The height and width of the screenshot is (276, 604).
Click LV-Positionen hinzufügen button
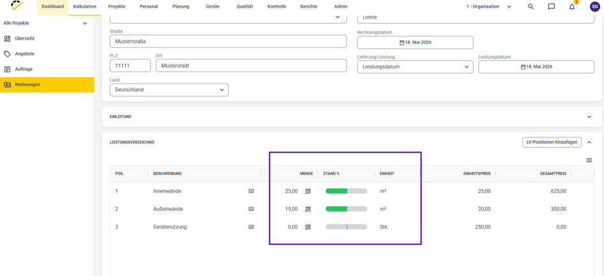coord(552,142)
